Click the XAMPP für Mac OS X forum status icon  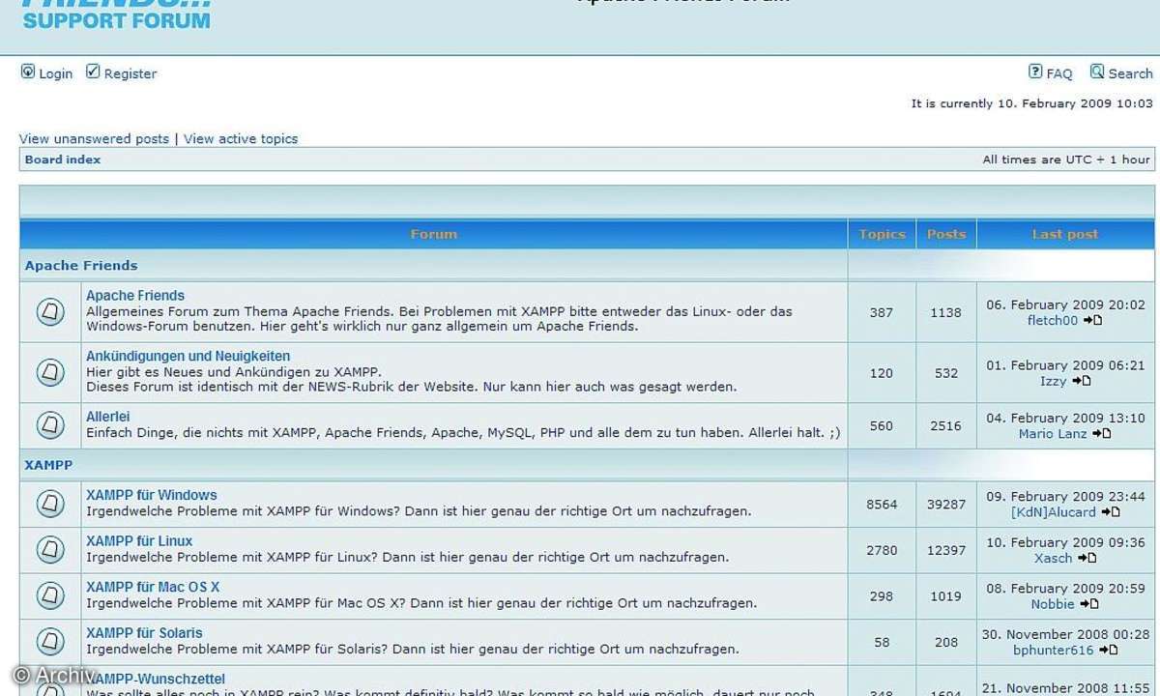coord(50,595)
